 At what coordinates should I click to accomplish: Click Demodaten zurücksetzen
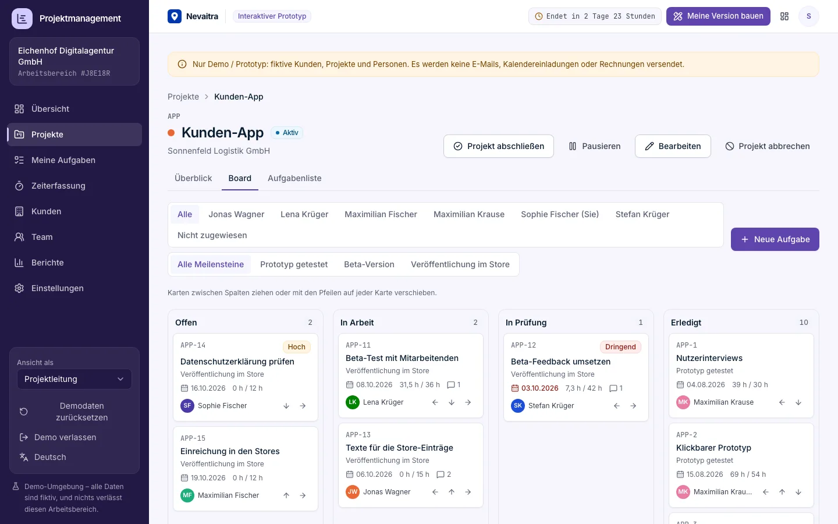[x=74, y=412]
